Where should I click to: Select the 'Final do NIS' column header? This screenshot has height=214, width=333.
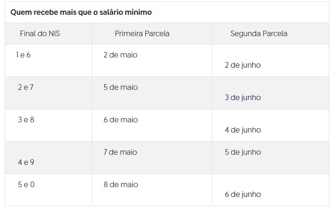pyautogui.click(x=40, y=34)
